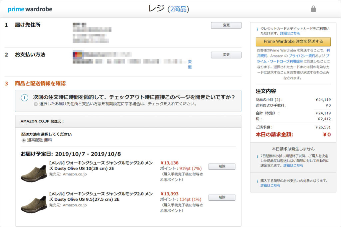The image size is (341, 227).
Task: Click the info icon beside next-order time-saving prompt
Action: [24, 98]
